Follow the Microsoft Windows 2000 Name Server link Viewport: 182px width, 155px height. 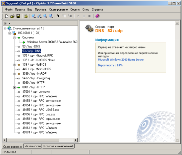pos(121,60)
